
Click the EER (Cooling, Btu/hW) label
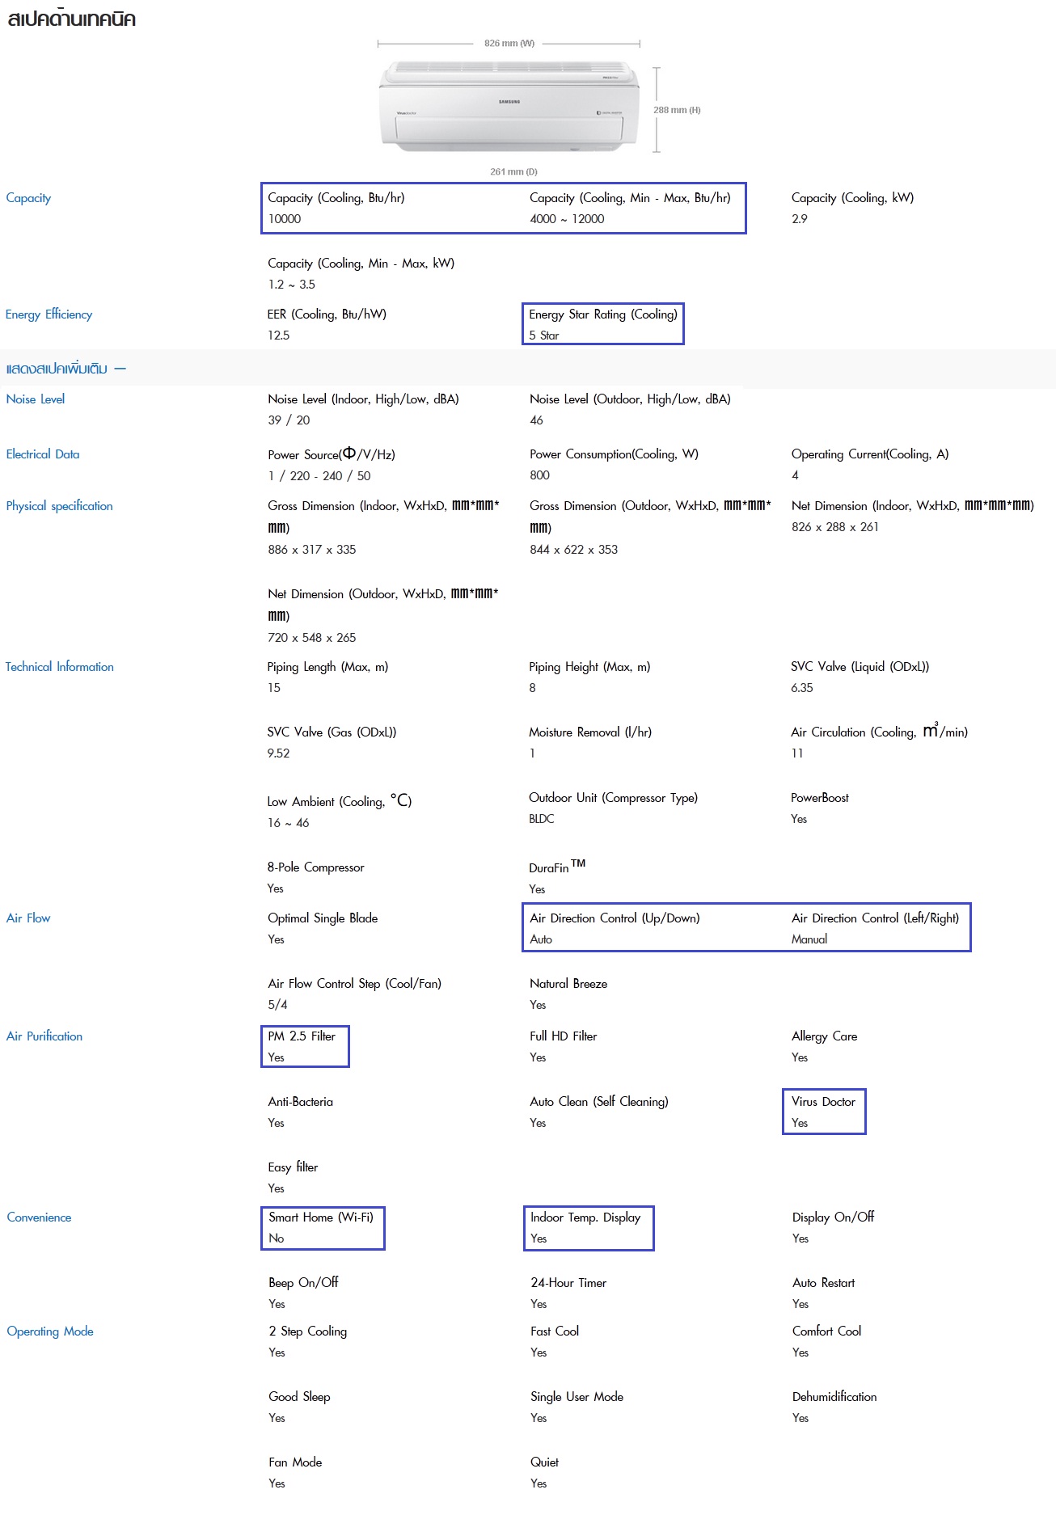click(x=327, y=314)
